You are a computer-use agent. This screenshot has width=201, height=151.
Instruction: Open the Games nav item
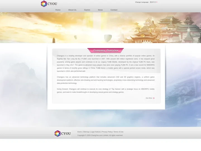87,10
